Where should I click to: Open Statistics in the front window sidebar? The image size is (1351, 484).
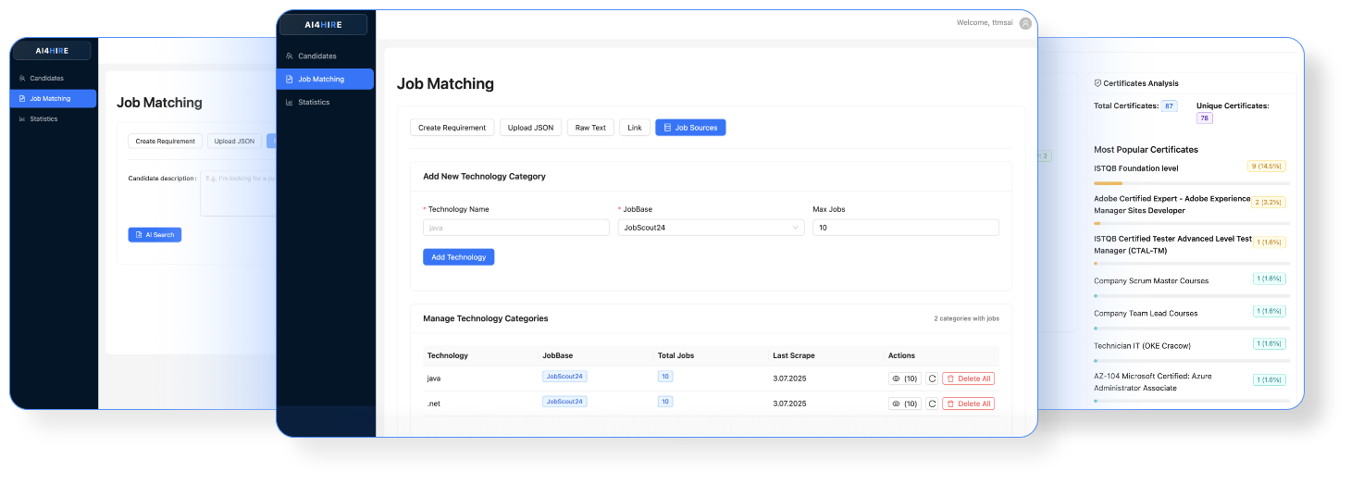click(x=314, y=102)
